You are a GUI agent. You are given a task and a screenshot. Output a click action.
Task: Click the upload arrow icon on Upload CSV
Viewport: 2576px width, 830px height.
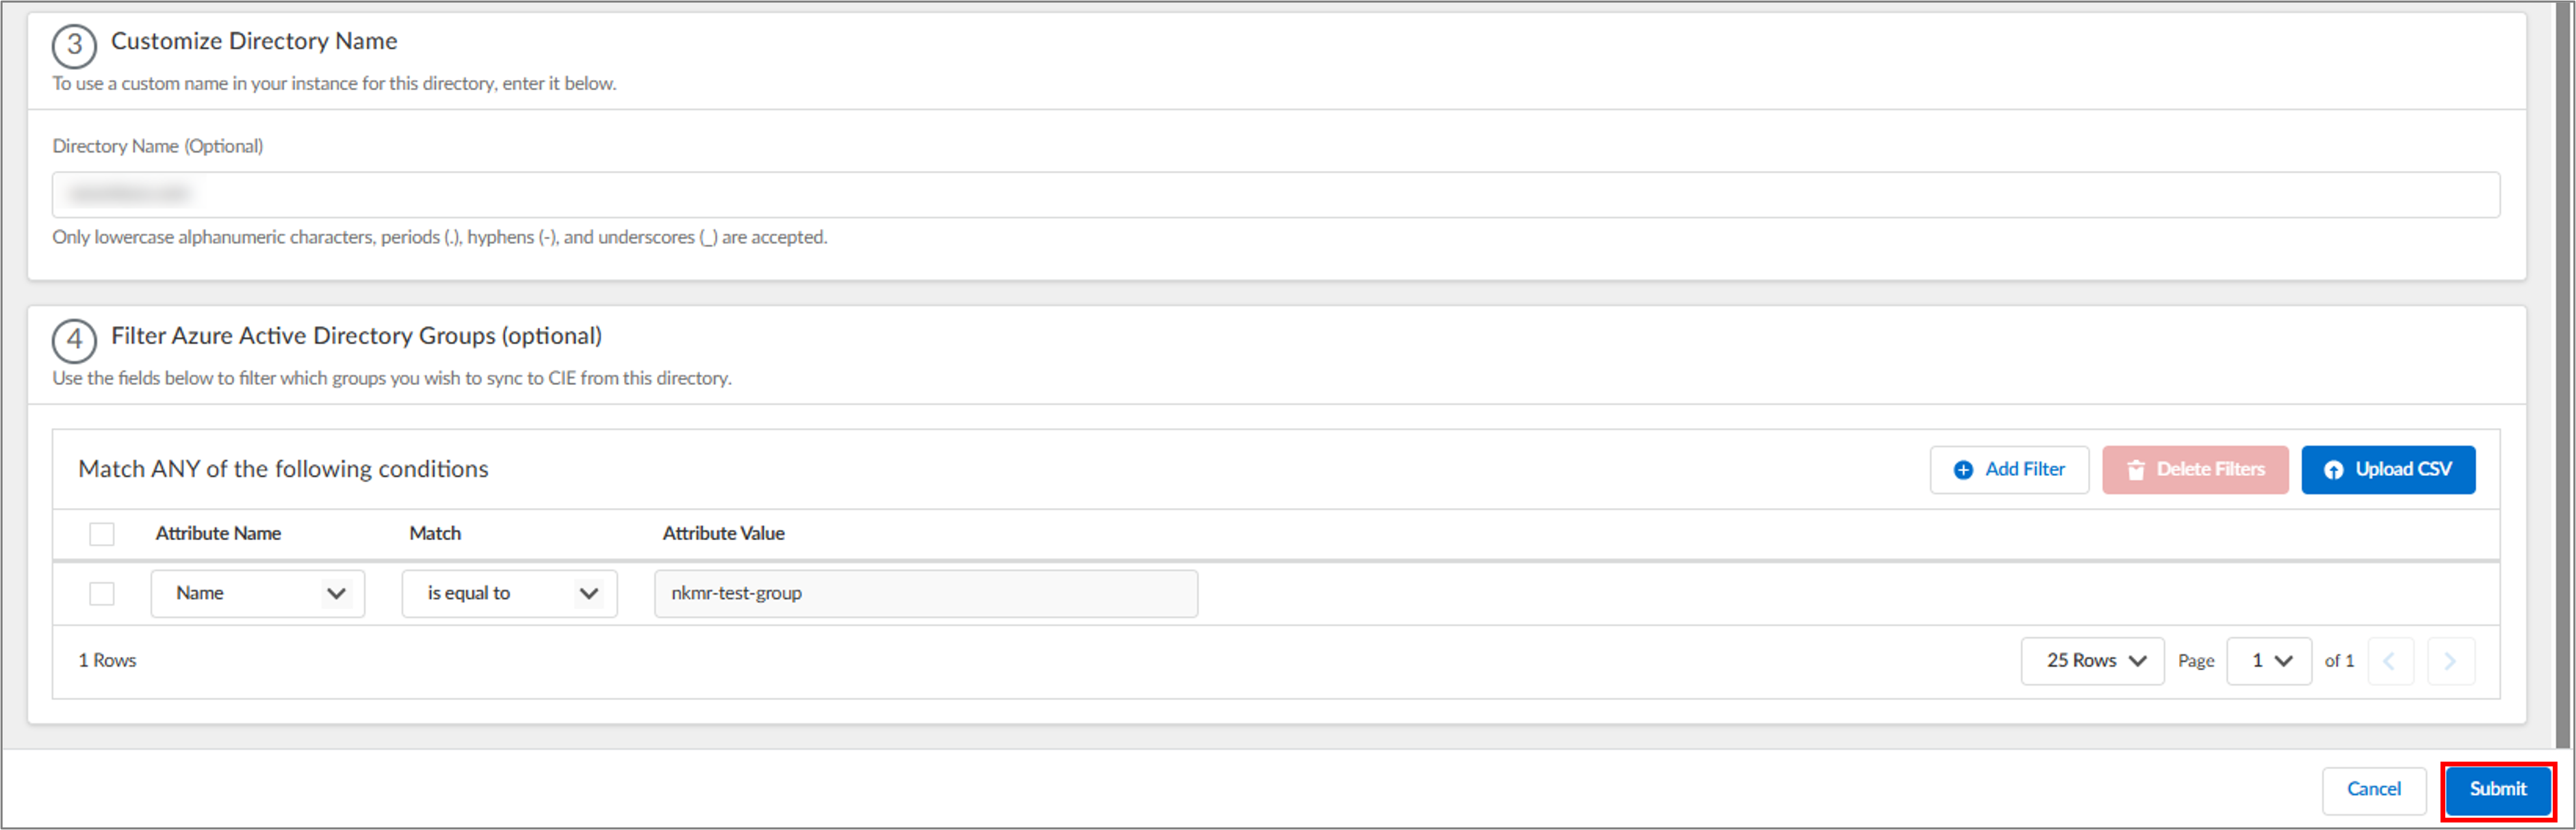coord(2333,470)
